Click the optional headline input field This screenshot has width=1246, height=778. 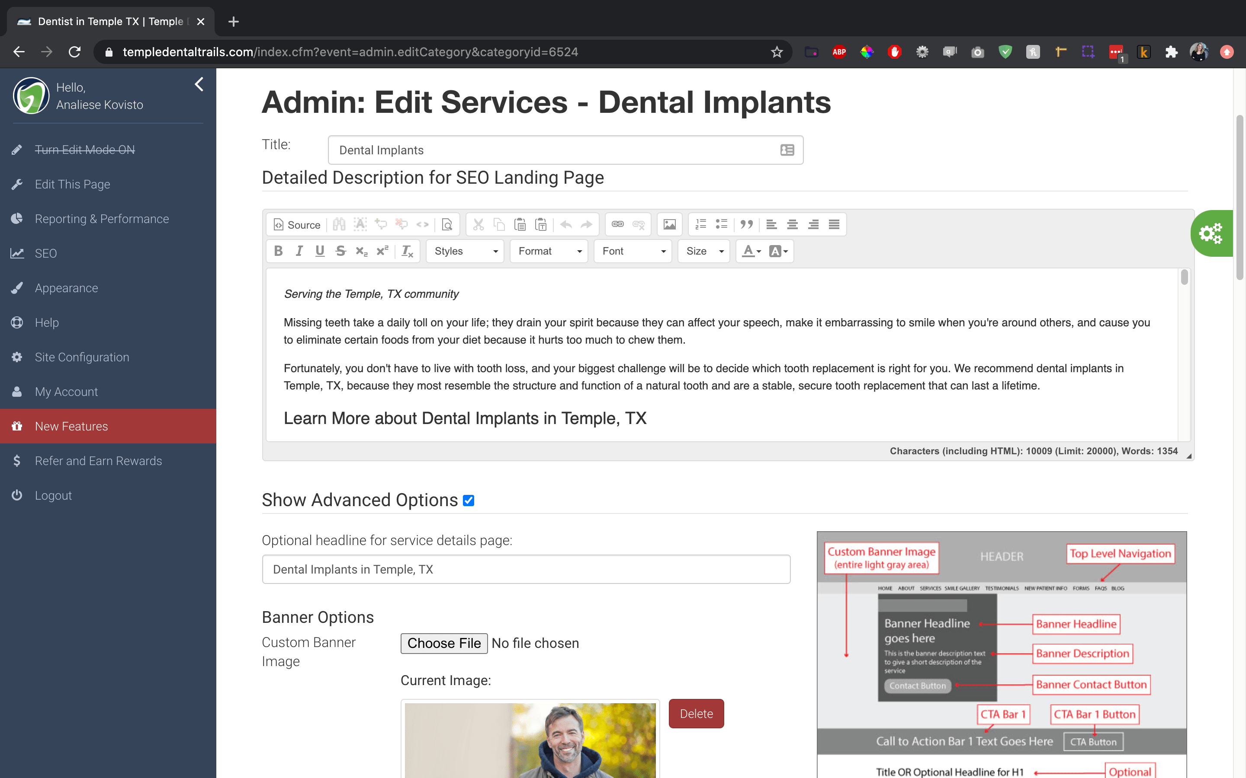pos(525,569)
